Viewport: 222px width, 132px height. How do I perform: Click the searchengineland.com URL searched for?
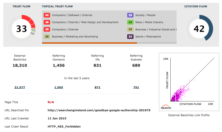click(x=99, y=110)
